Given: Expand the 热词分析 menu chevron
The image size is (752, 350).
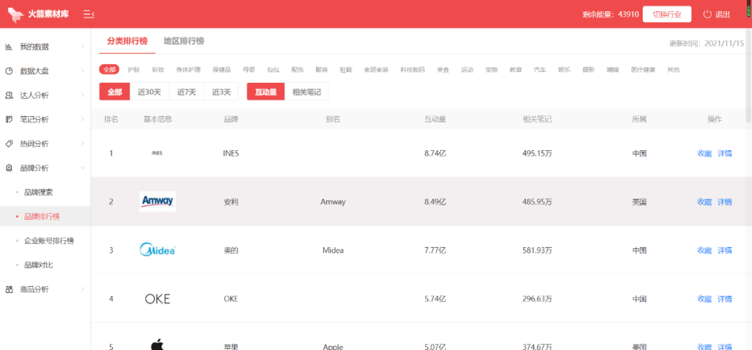Looking at the screenshot, I should [83, 144].
